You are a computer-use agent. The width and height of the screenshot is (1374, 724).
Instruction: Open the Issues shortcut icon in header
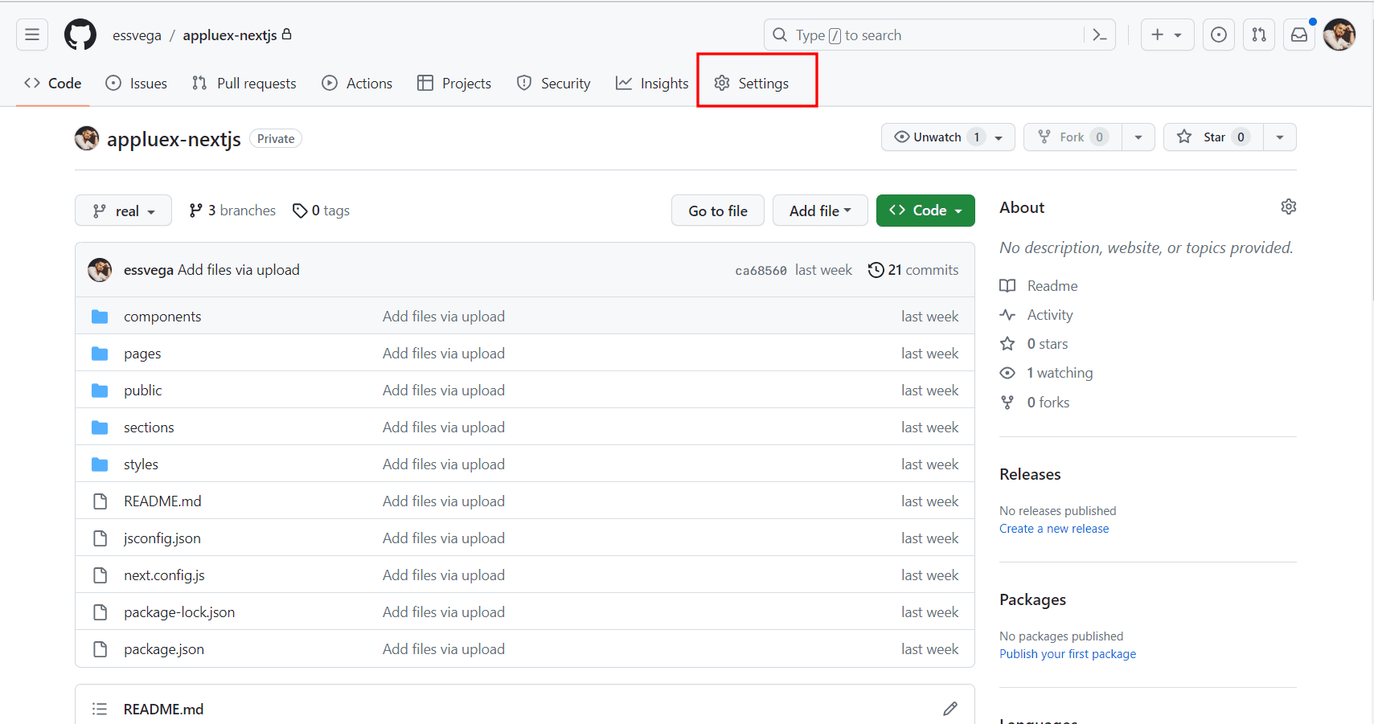pyautogui.click(x=1219, y=35)
